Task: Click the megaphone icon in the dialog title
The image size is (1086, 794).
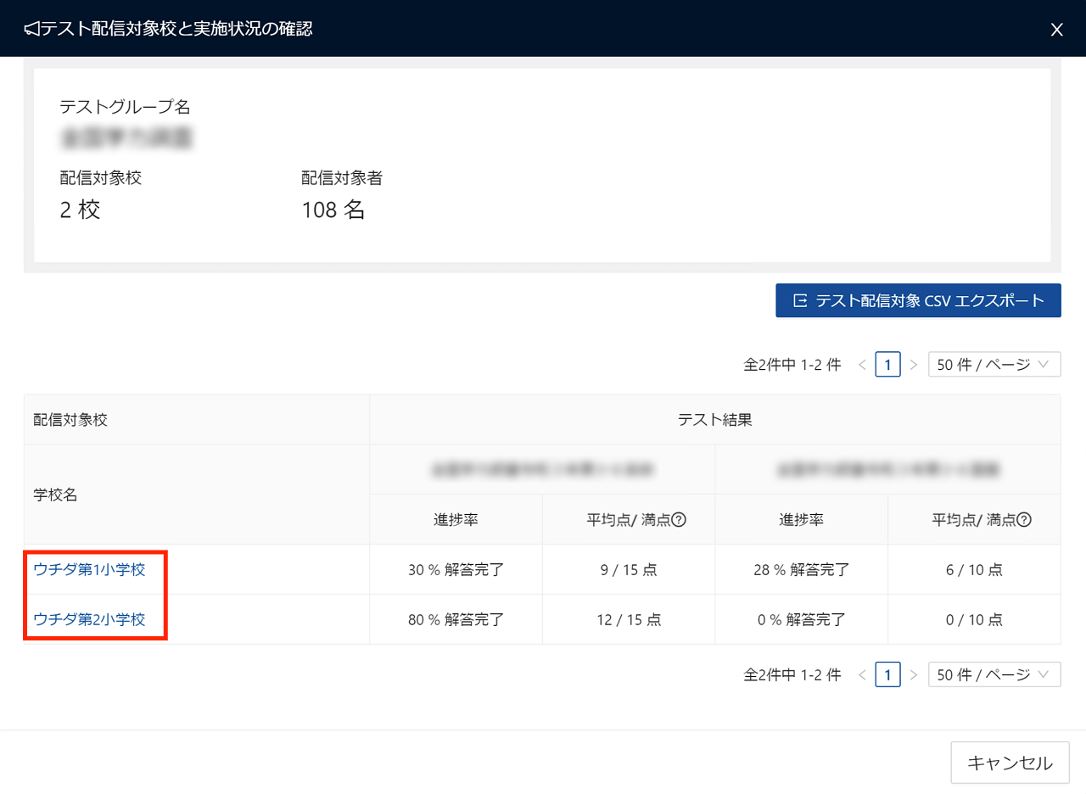Action: coord(31,30)
